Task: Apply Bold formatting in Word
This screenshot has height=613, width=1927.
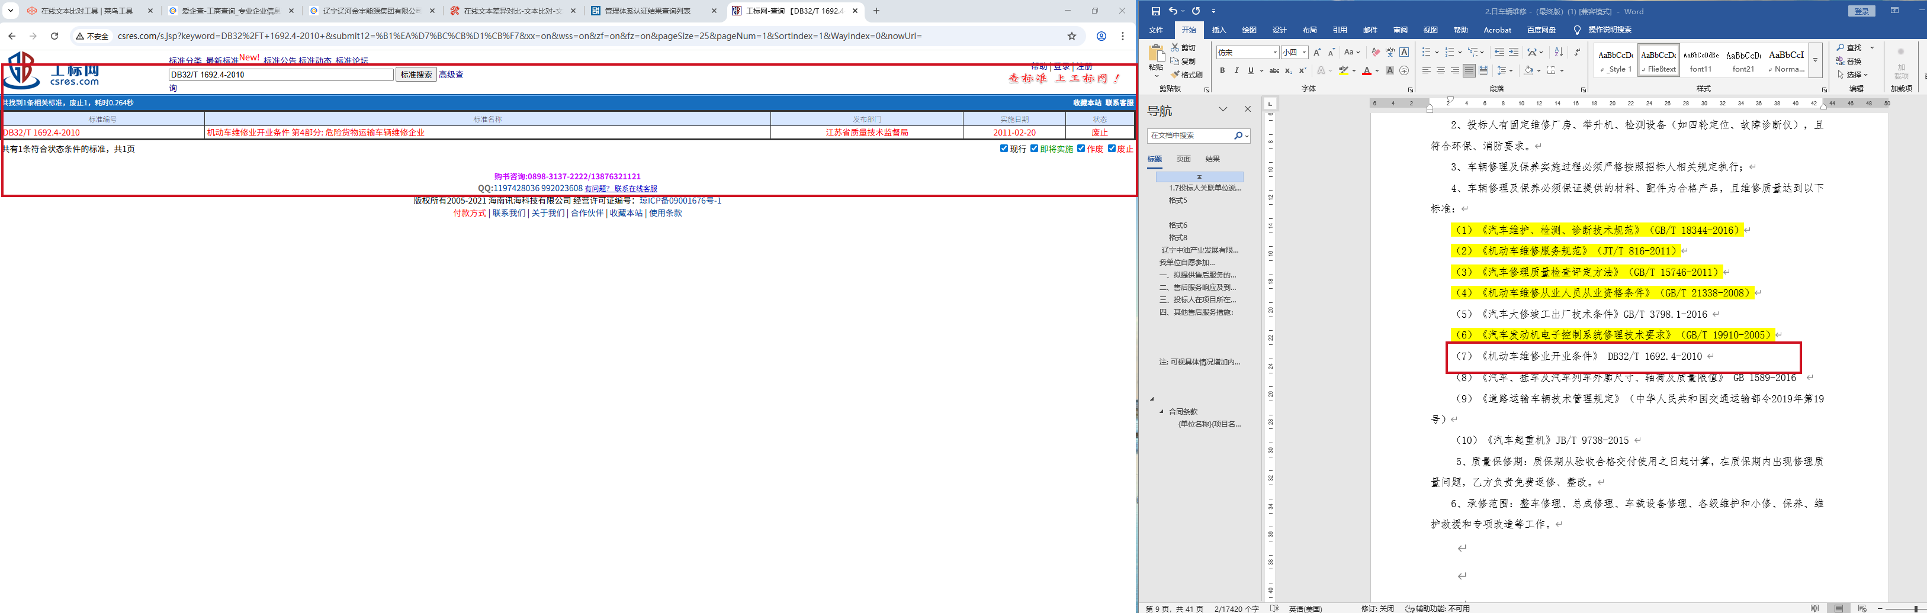Action: 1222,71
